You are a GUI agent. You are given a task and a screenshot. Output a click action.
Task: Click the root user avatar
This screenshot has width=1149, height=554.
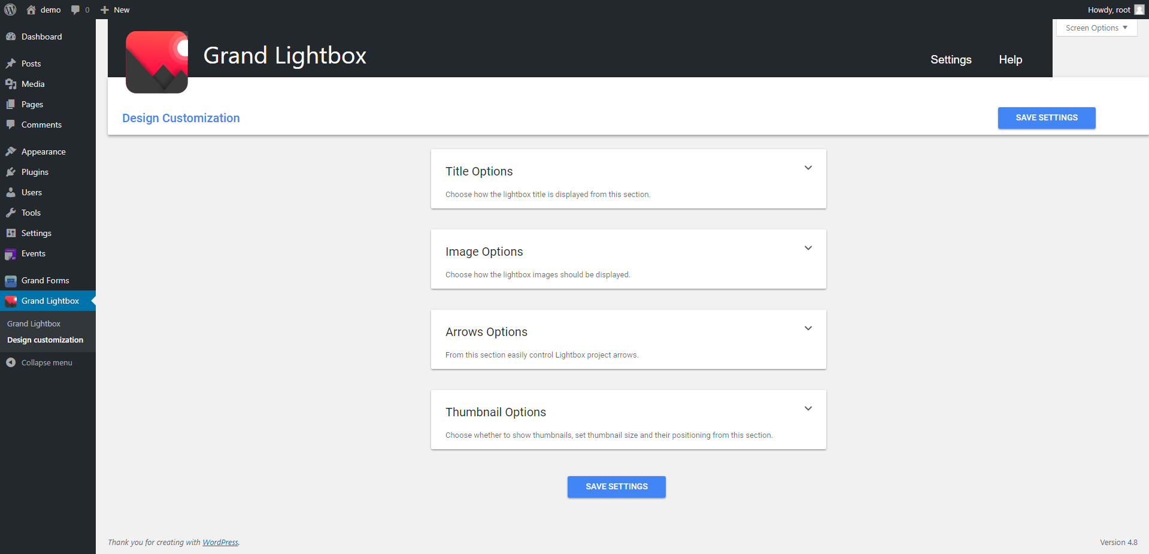tap(1139, 10)
